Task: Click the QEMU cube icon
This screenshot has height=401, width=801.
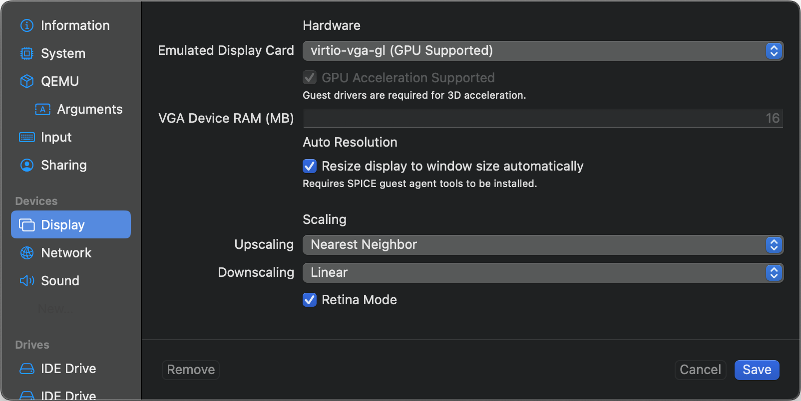Action: [x=26, y=81]
